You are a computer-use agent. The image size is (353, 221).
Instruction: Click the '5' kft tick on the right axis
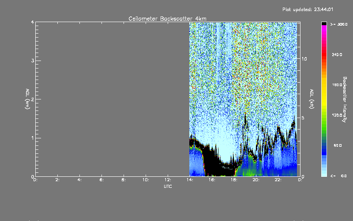pyautogui.click(x=303, y=118)
